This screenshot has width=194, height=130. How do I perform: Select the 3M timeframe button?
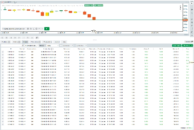point(15,38)
